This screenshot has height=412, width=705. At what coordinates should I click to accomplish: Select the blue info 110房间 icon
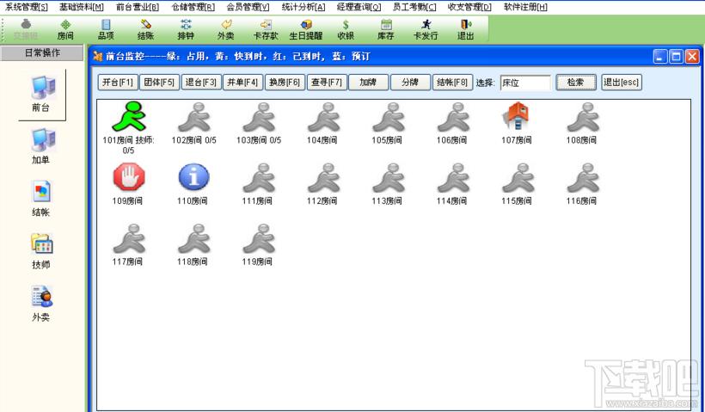point(193,177)
